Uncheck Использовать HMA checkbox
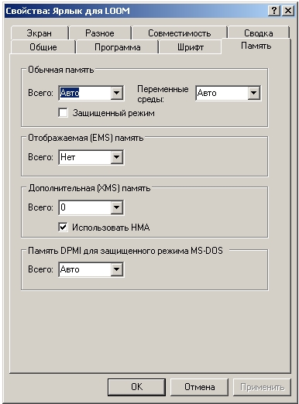This screenshot has width=299, height=404. point(64,228)
